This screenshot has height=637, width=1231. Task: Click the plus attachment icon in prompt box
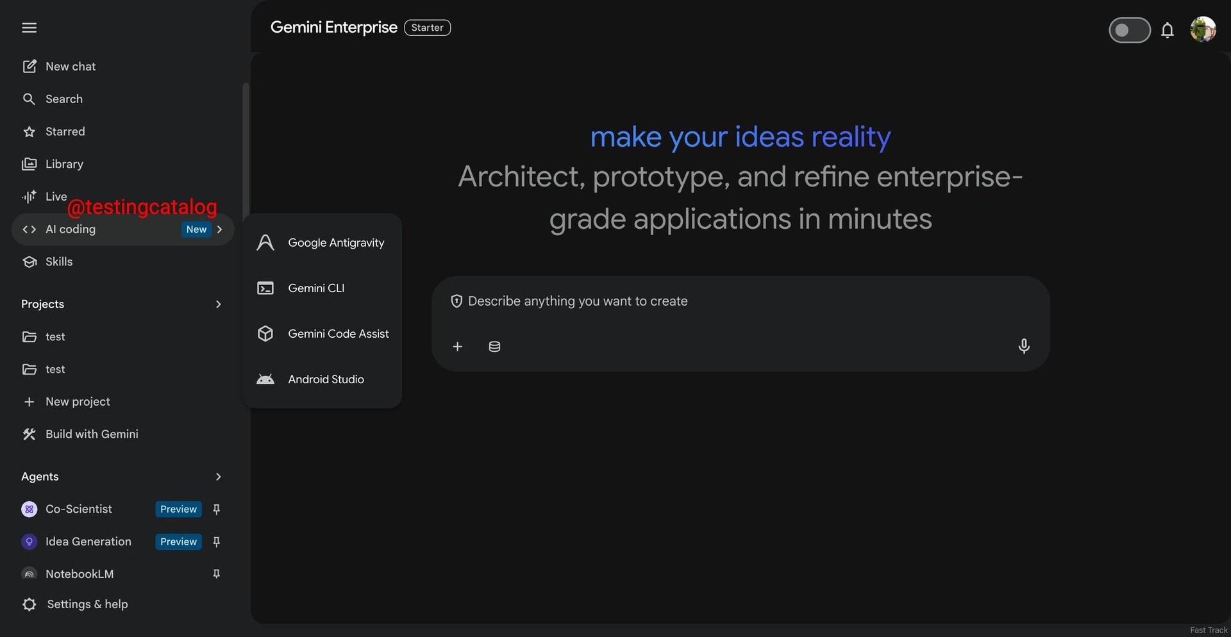click(x=457, y=347)
